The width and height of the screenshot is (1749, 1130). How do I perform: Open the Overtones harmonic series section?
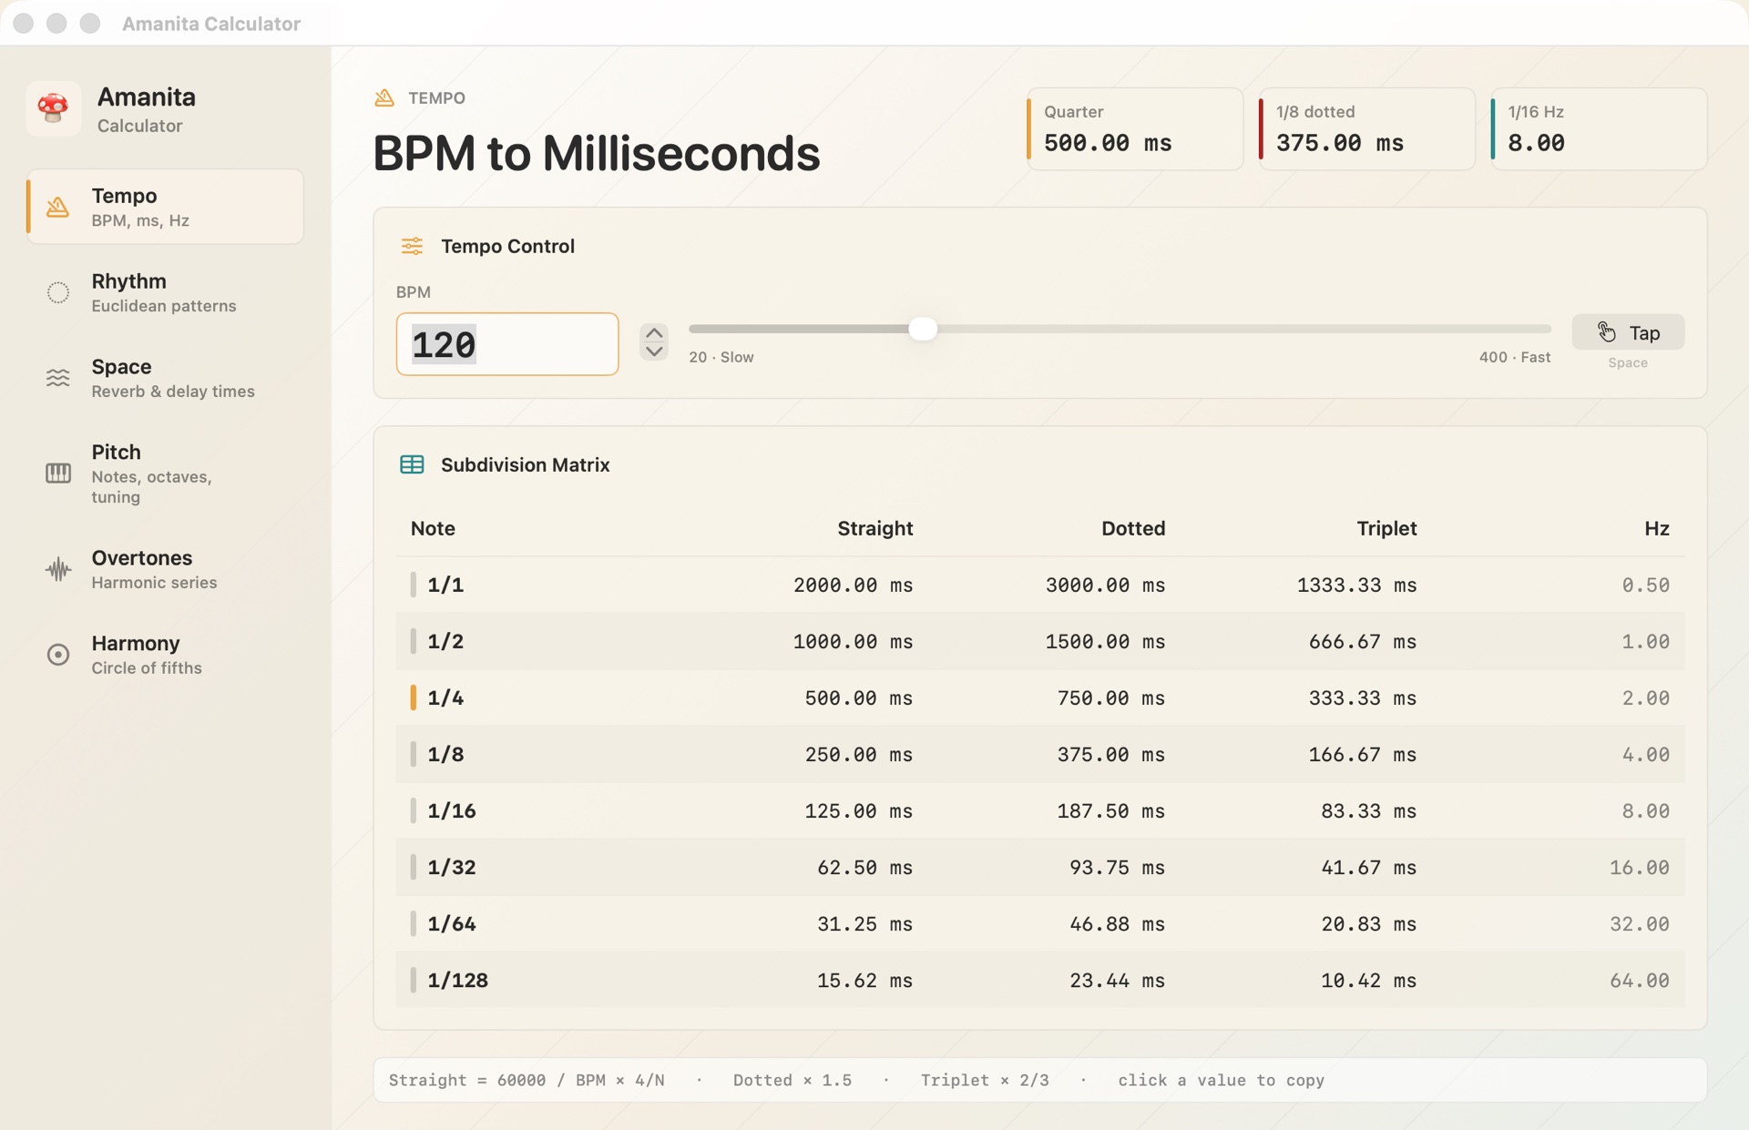click(165, 569)
